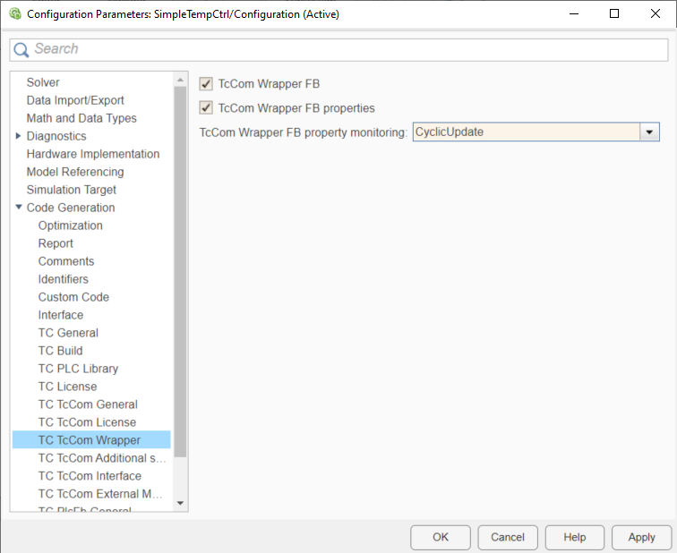Select TC Build in the tree
Screen dimensions: 677x553
[x=61, y=351]
